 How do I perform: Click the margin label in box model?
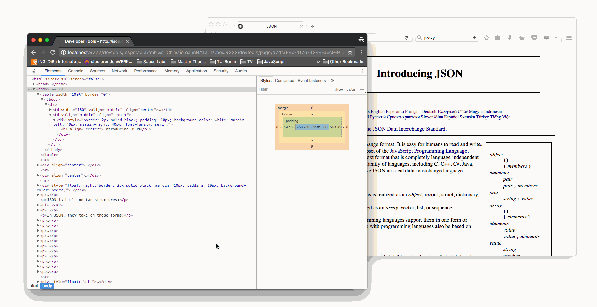283,108
